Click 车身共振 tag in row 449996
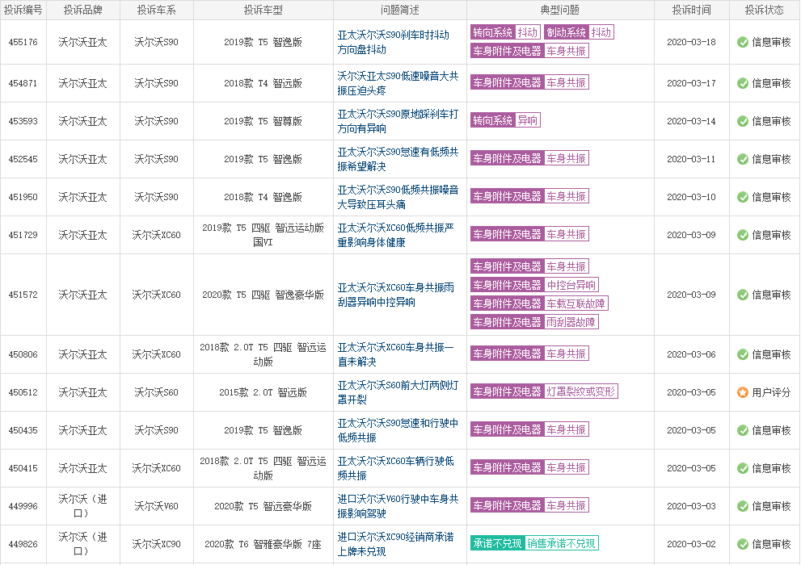The image size is (801, 565). click(x=529, y=505)
